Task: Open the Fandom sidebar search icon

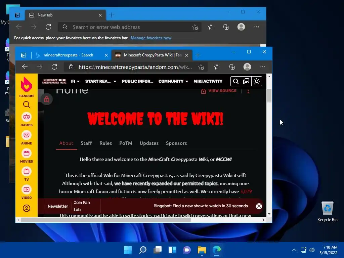Action: 27,105
